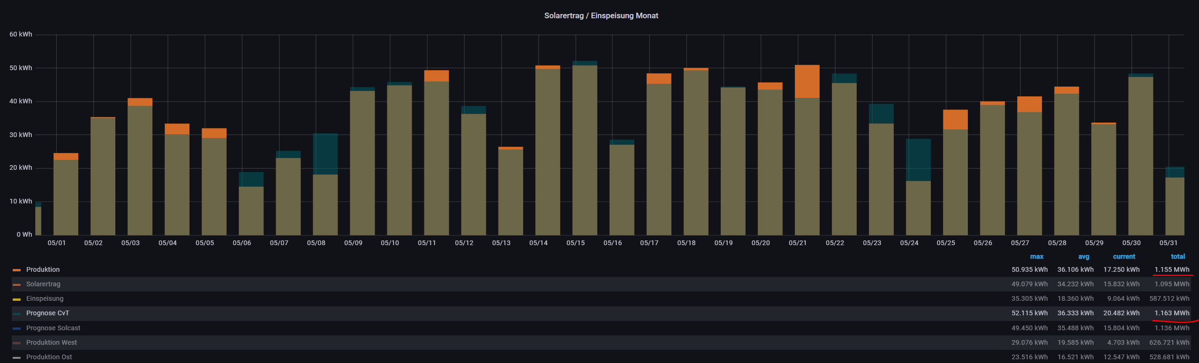Click the blue Prognose Solcast legend color icon
Screen dimensions: 1199x363
tap(17, 328)
